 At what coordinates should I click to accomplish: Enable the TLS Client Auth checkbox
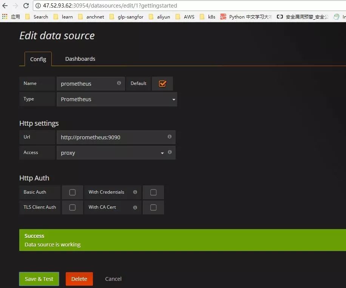tap(73, 207)
